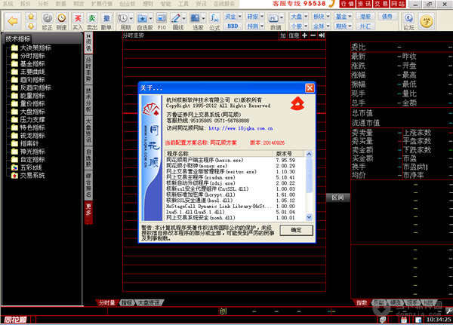Close the 关于 About dialog

pos(310,87)
